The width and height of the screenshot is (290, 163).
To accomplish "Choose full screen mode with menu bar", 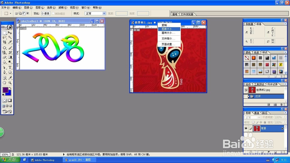I will point(7,106).
